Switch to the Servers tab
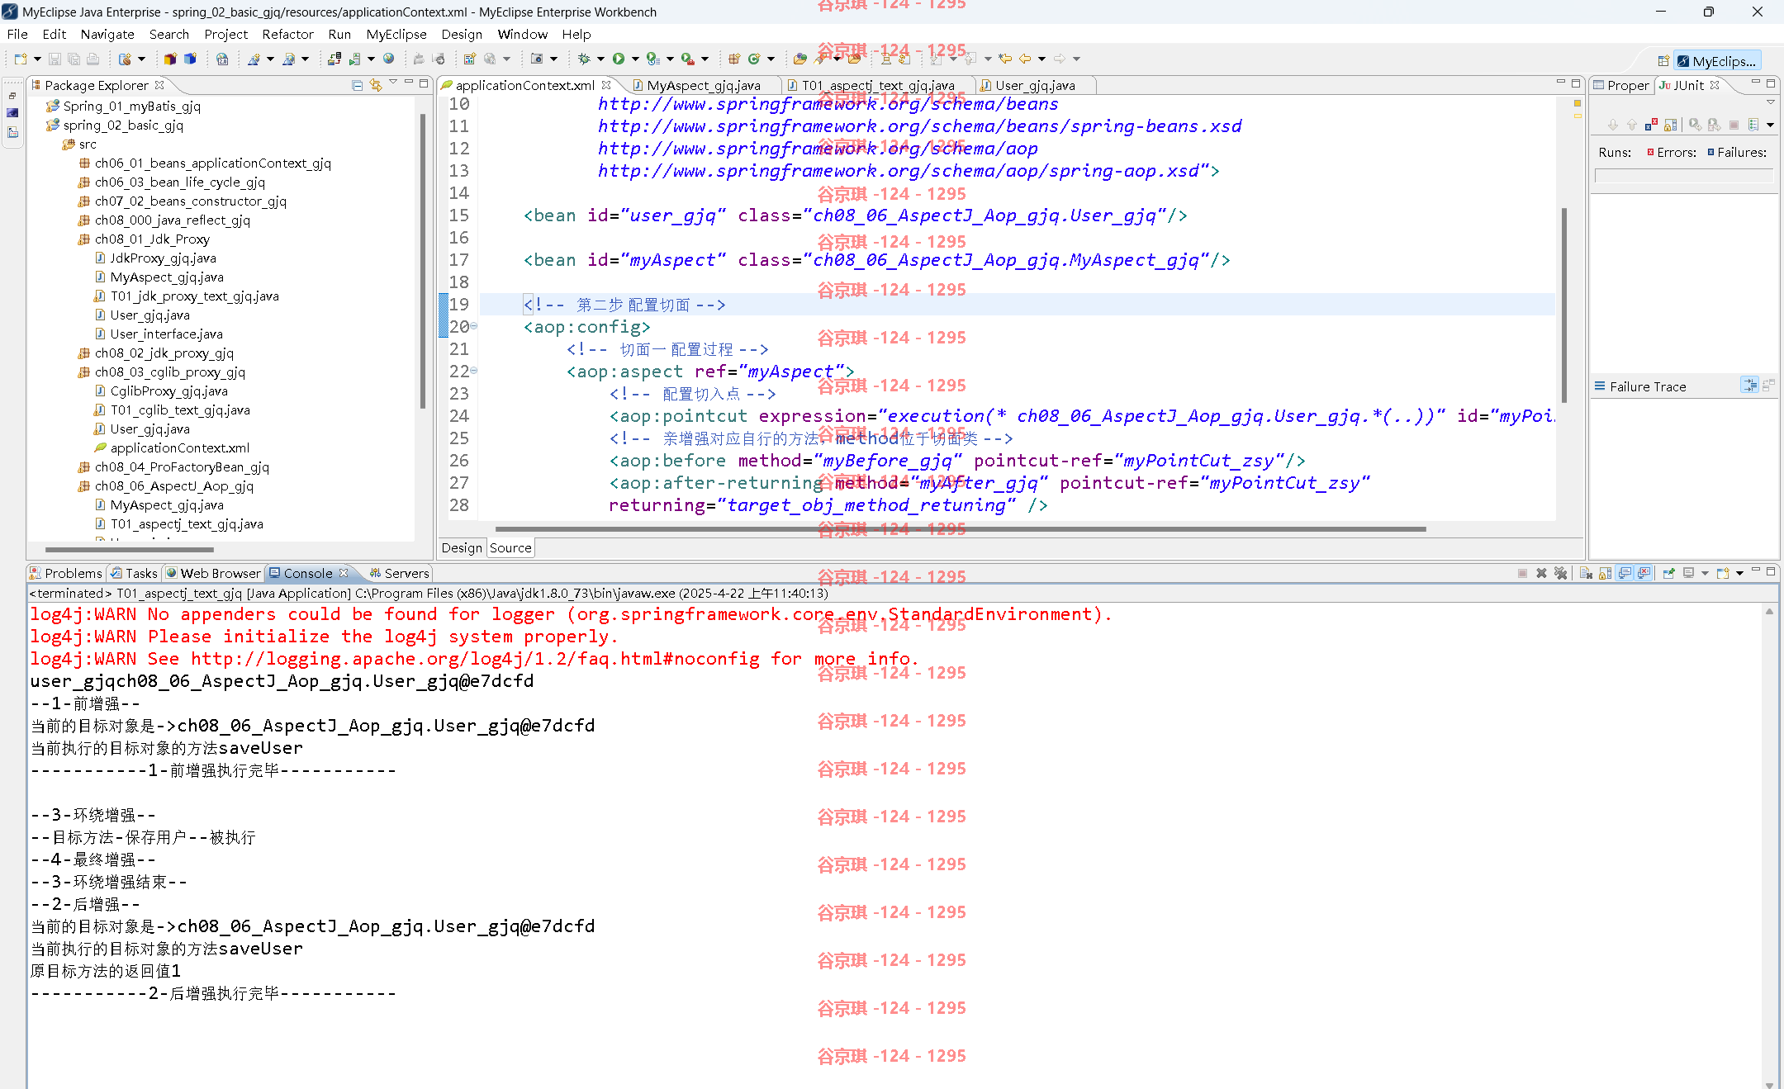1784x1089 pixels. 400,573
